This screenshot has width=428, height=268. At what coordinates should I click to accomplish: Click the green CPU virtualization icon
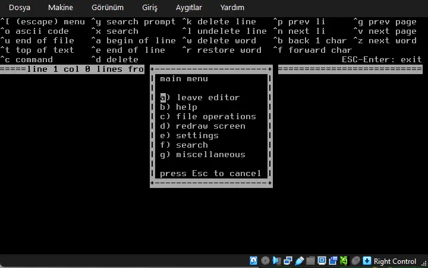[344, 261]
